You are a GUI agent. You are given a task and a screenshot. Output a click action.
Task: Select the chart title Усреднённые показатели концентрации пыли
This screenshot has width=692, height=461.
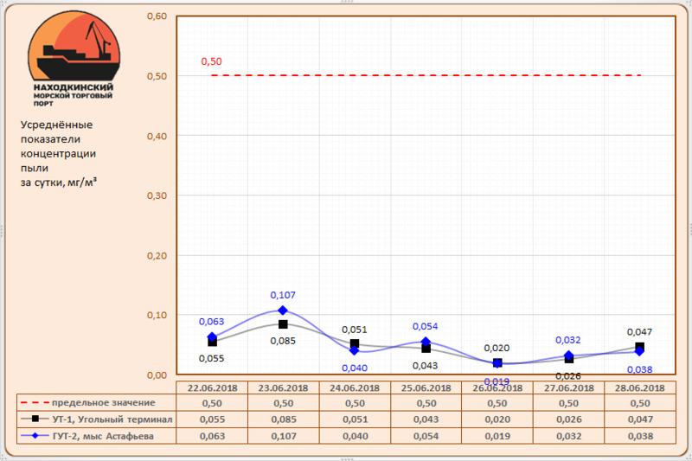tap(57, 153)
